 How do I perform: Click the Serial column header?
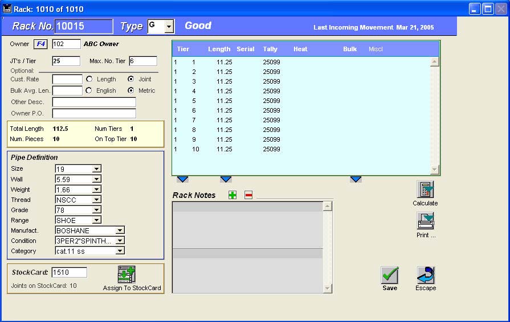point(246,49)
